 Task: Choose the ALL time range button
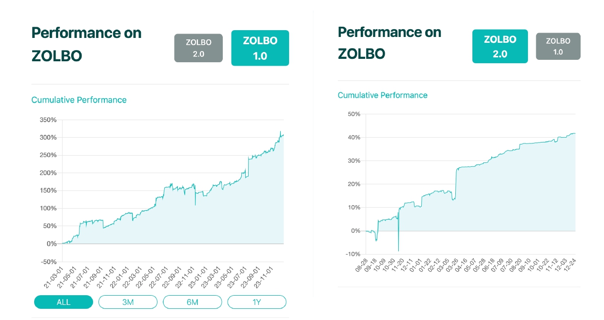(63, 302)
